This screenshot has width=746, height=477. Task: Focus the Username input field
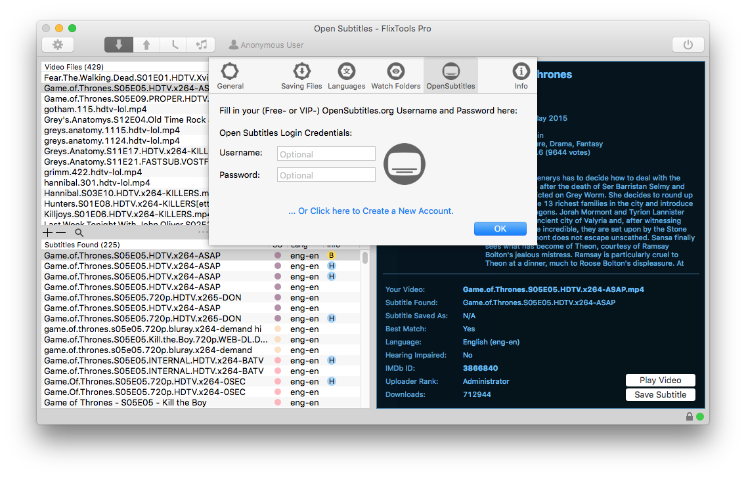click(326, 154)
